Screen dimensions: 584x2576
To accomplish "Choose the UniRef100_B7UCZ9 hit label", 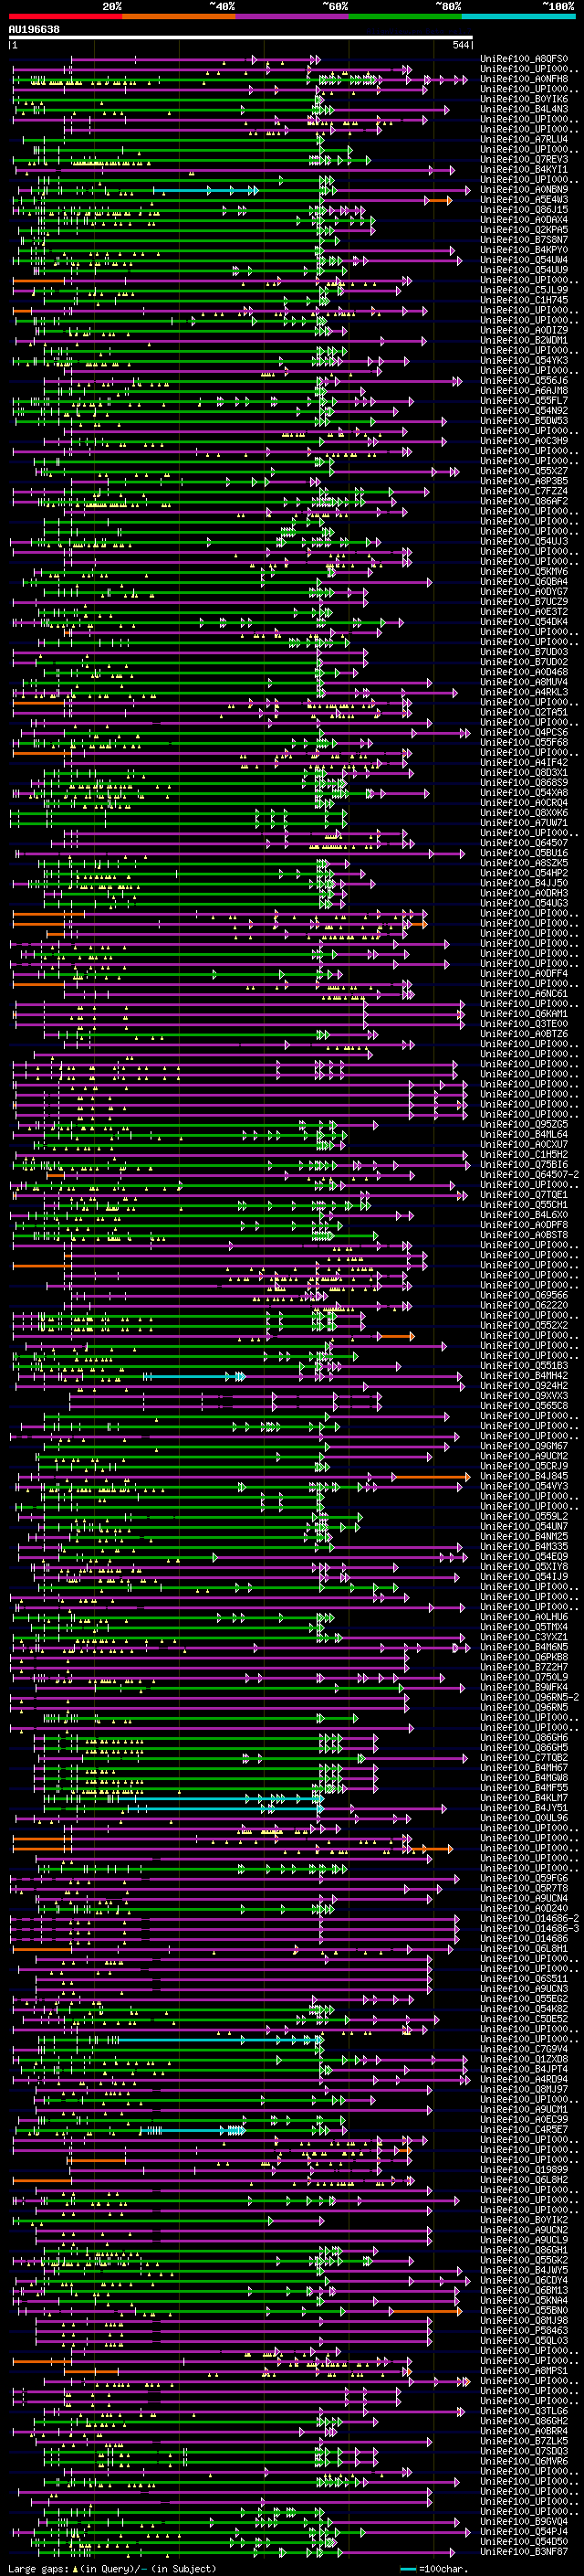I will (524, 602).
